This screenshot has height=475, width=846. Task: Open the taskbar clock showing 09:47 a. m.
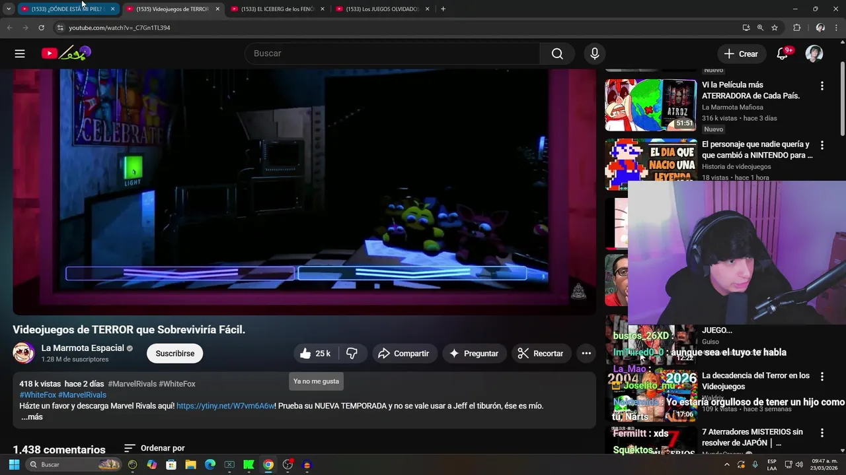coord(824,464)
